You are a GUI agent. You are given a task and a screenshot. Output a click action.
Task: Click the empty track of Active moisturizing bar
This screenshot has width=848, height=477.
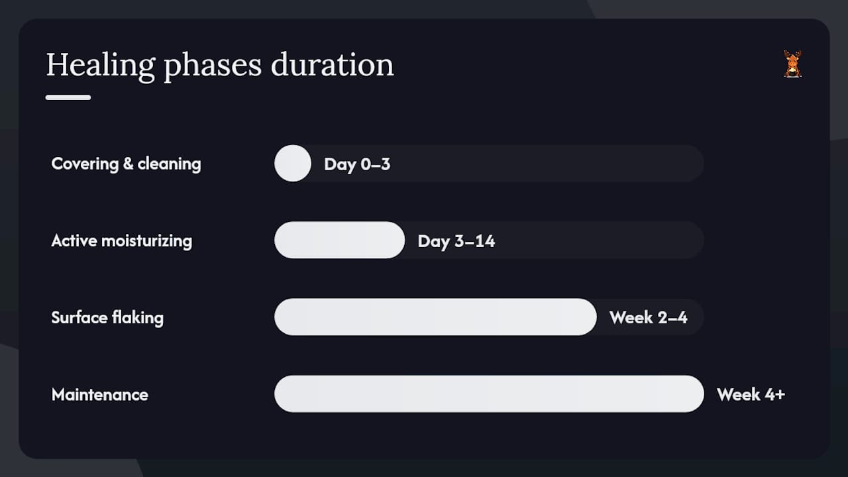(600, 240)
